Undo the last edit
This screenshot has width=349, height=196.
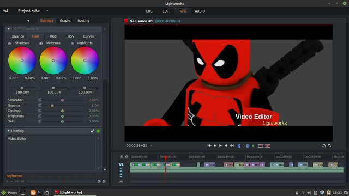[324, 146]
